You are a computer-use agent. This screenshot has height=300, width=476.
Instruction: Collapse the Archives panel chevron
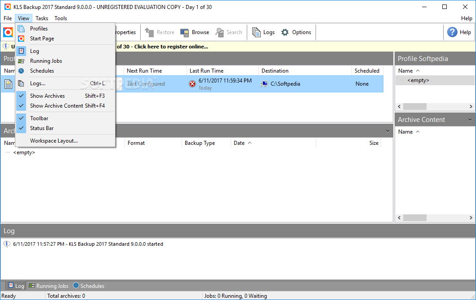point(387,131)
